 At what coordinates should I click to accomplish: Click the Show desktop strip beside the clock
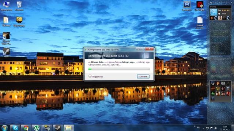pyautogui.click(x=233, y=128)
